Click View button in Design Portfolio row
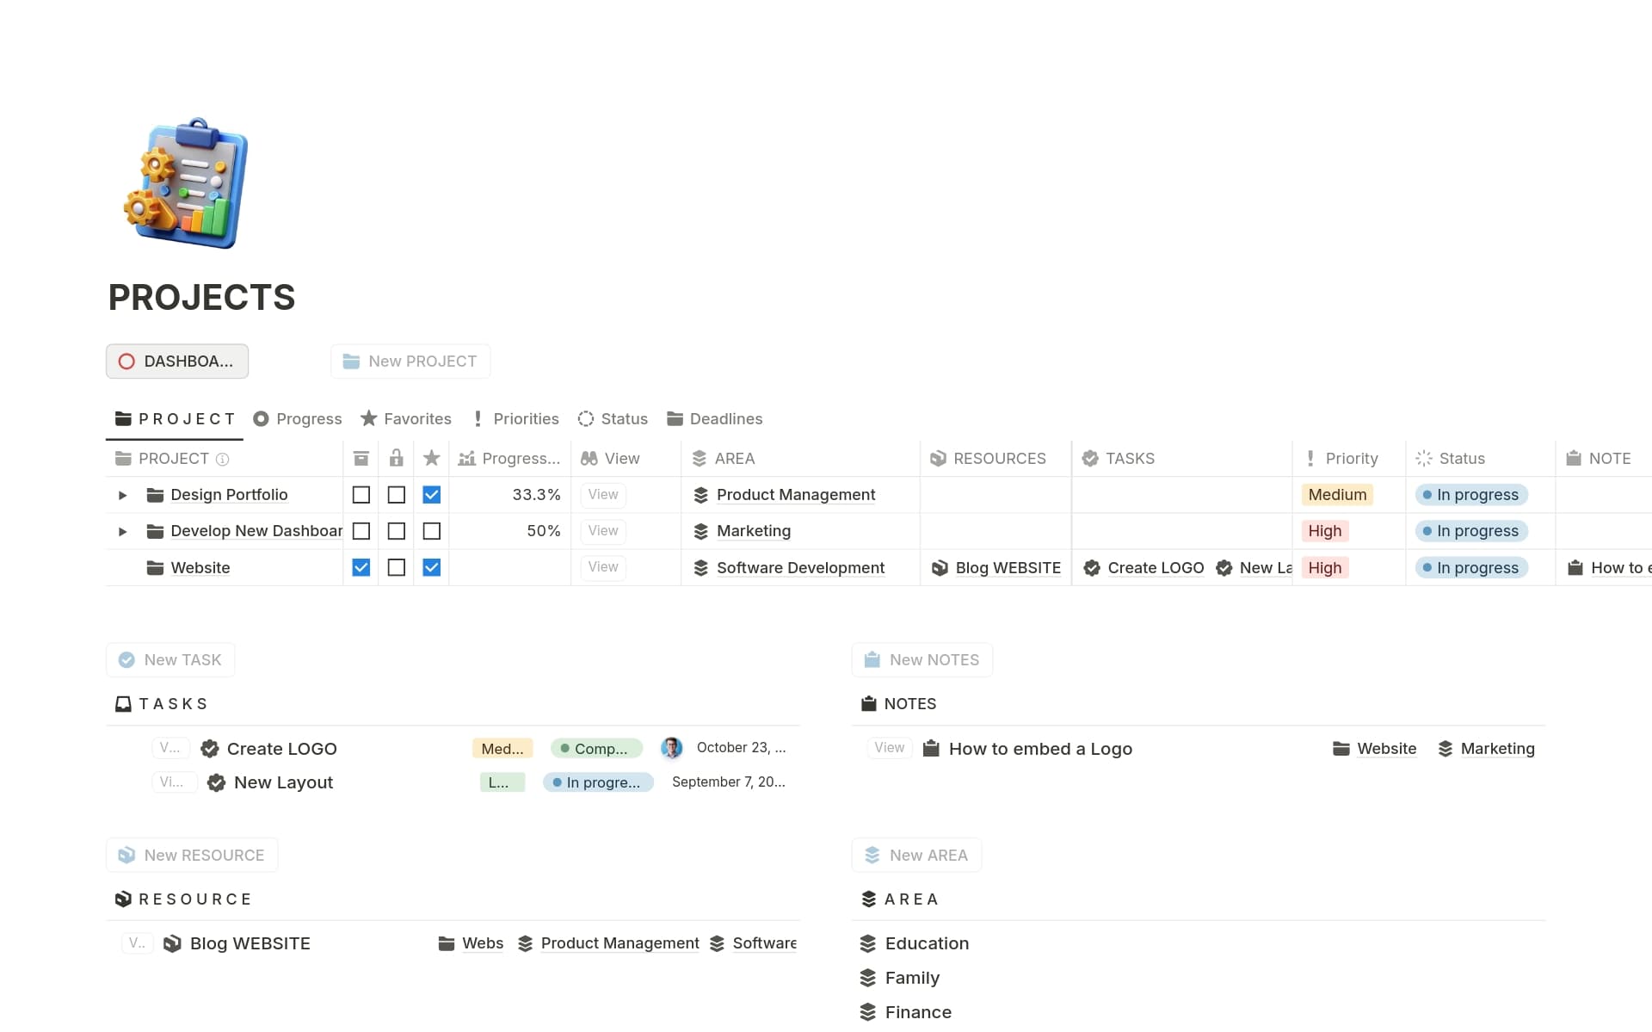1652x1032 pixels. [603, 495]
